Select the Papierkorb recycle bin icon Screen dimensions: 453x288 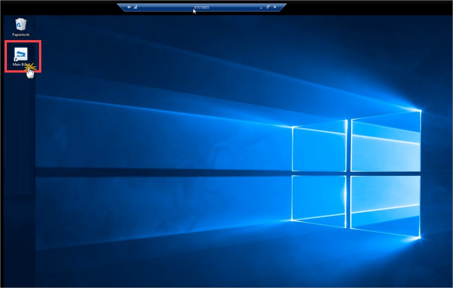tap(21, 24)
